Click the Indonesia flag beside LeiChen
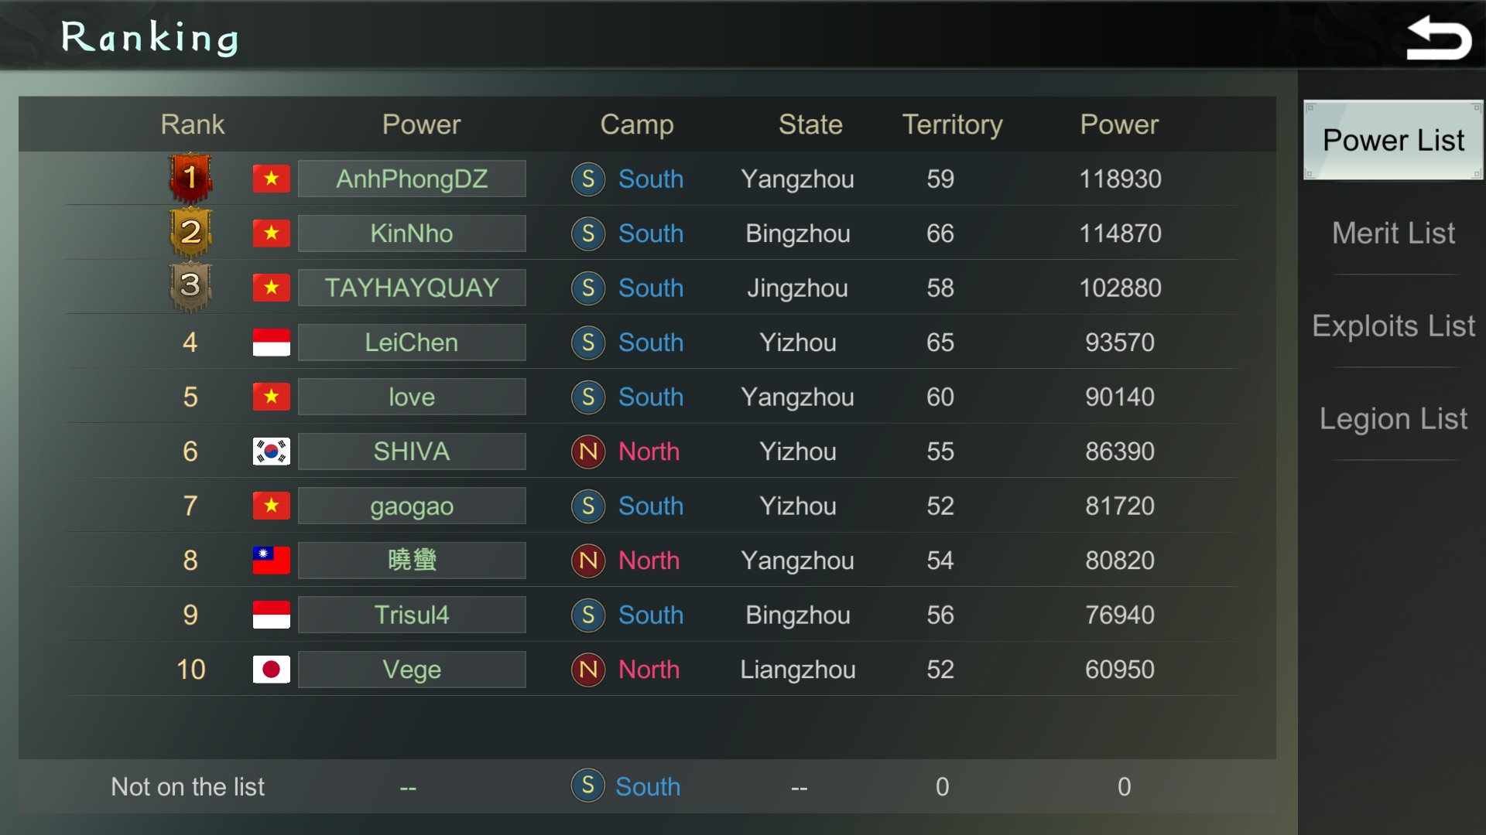The image size is (1486, 835). [271, 343]
